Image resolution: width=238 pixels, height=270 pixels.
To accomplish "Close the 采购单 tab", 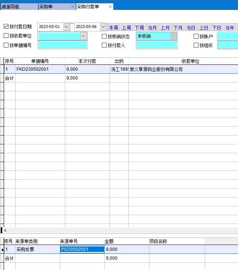I will 72,7.
